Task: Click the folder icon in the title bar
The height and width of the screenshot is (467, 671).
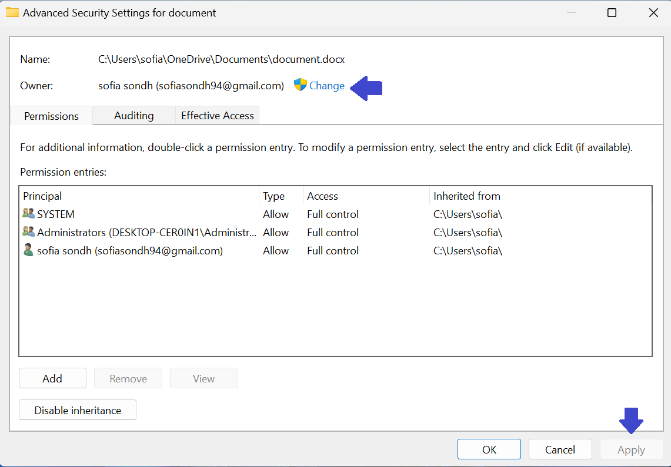Action: pos(12,12)
